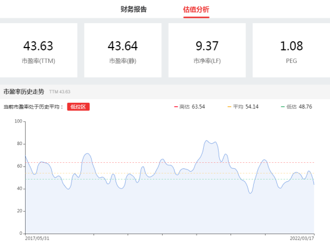Toggle the red 高估 legend marker
This screenshot has height=252, width=330.
pyautogui.click(x=176, y=107)
